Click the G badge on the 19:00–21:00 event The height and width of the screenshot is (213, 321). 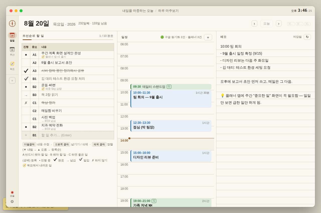(x=154, y=201)
